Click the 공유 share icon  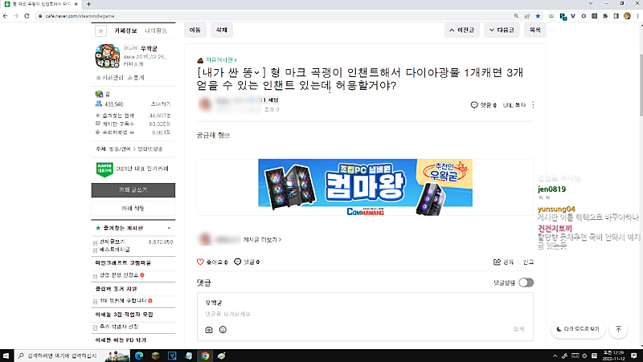coord(503,262)
